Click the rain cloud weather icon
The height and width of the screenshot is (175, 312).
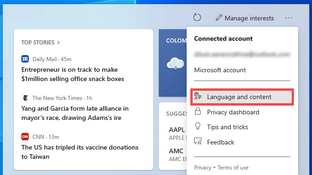(x=175, y=63)
